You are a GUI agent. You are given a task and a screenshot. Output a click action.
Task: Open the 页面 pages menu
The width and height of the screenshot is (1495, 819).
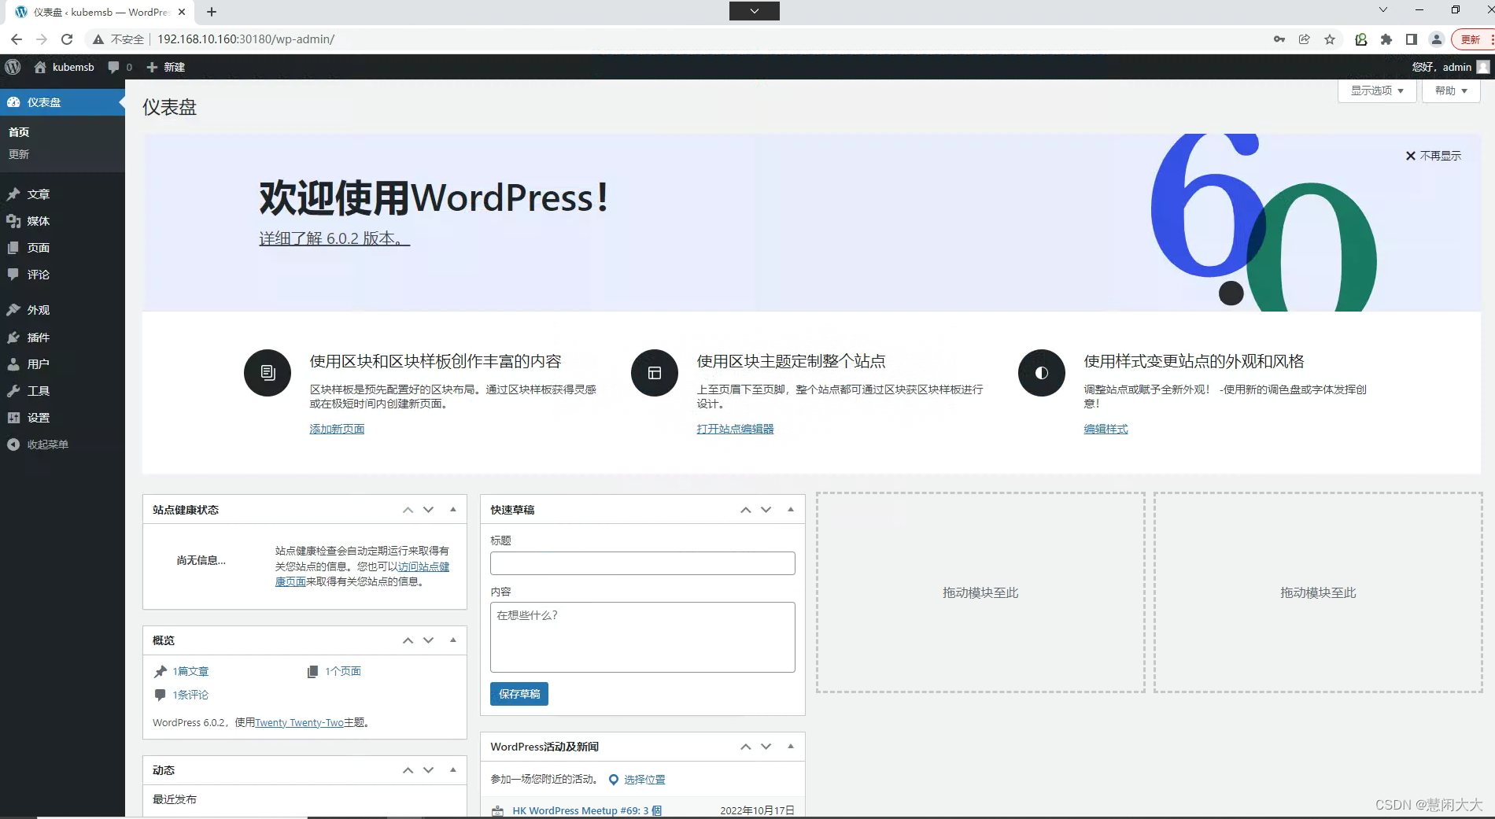(x=38, y=248)
